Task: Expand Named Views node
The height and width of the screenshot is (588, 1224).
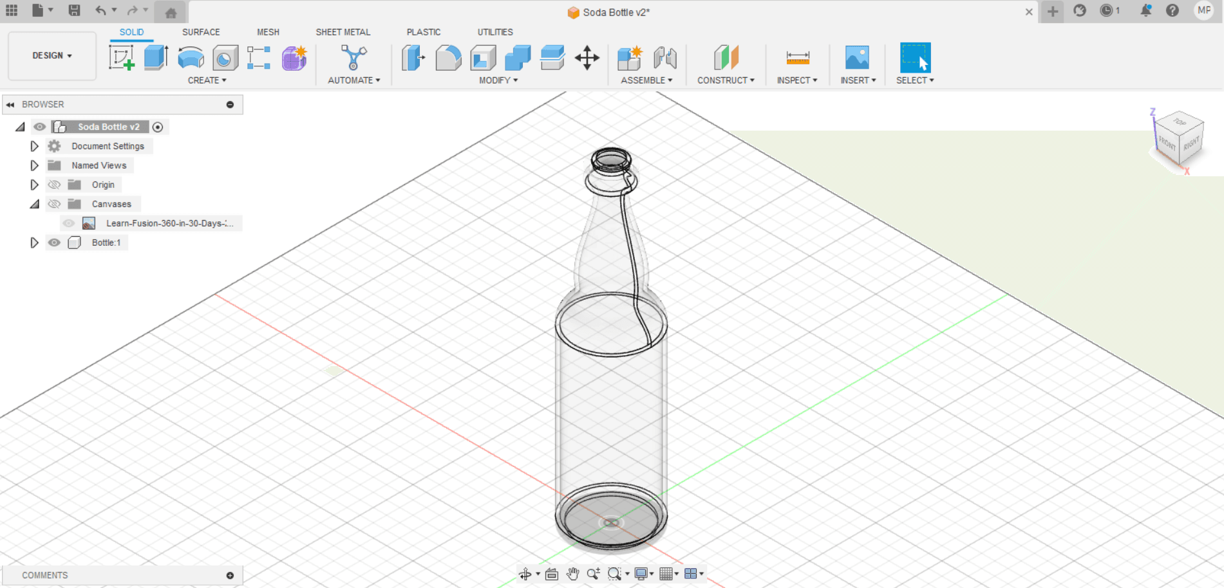Action: pyautogui.click(x=34, y=165)
